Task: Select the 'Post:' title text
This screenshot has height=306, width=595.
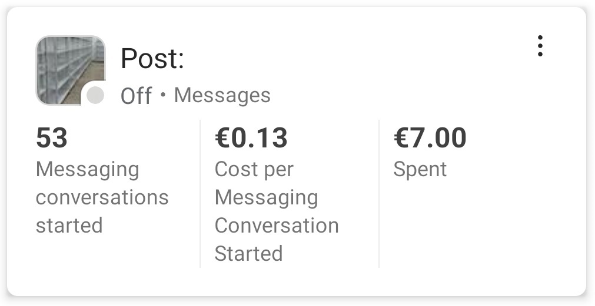Action: (152, 59)
